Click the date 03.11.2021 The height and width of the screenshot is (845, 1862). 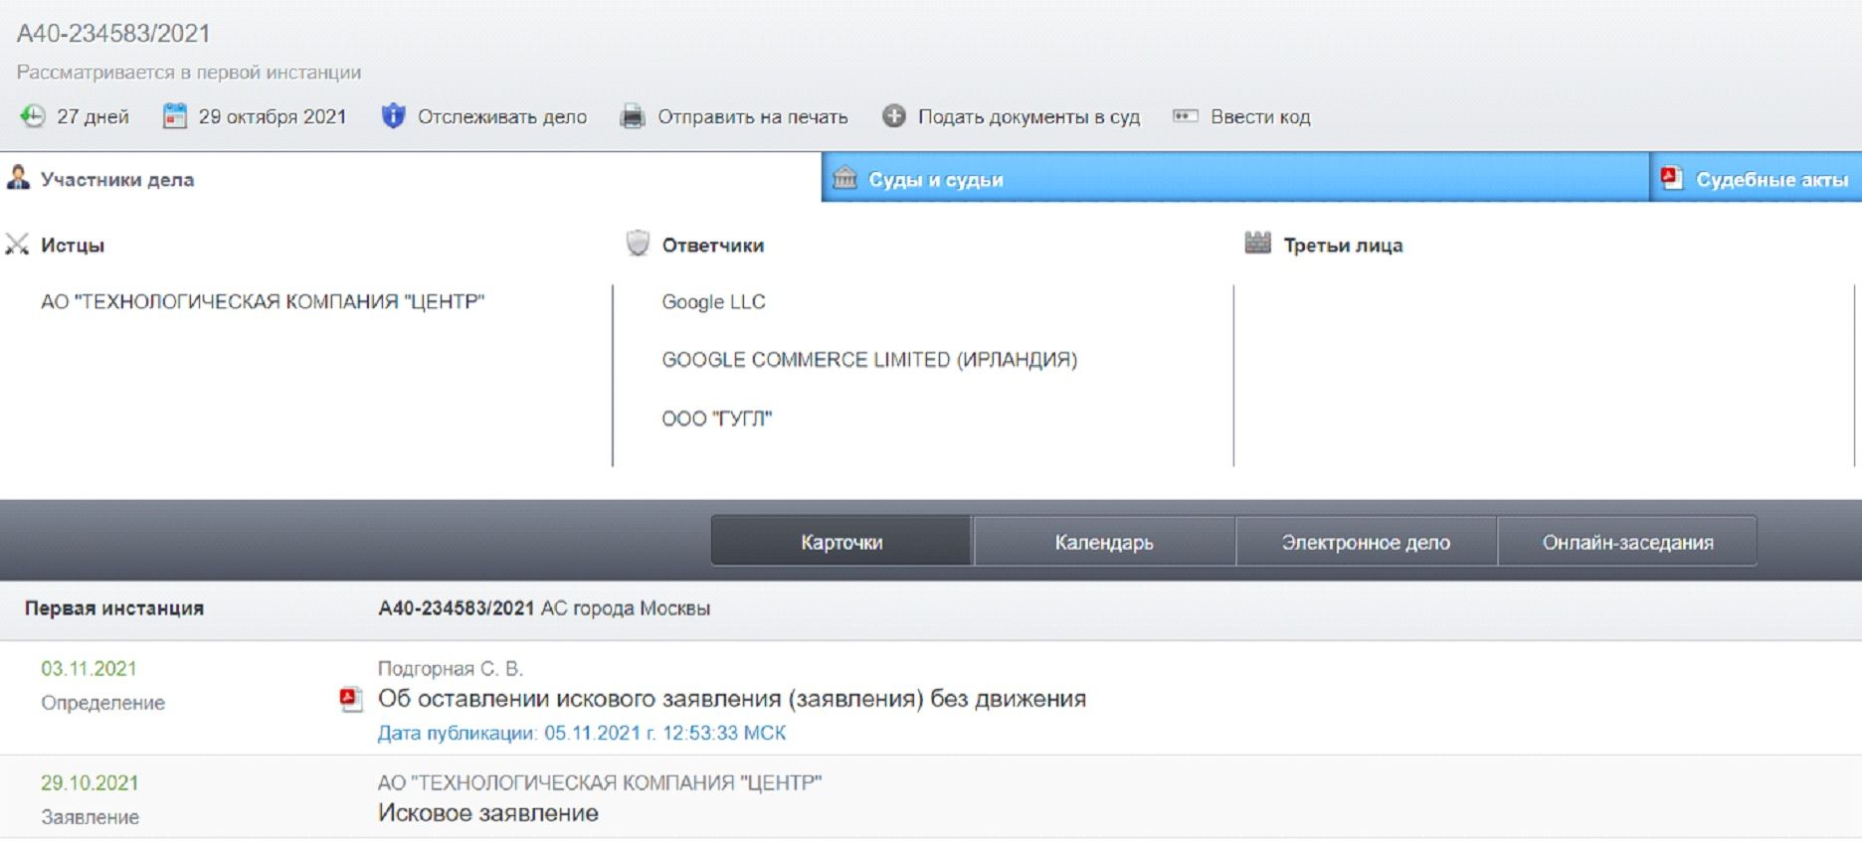coord(89,669)
